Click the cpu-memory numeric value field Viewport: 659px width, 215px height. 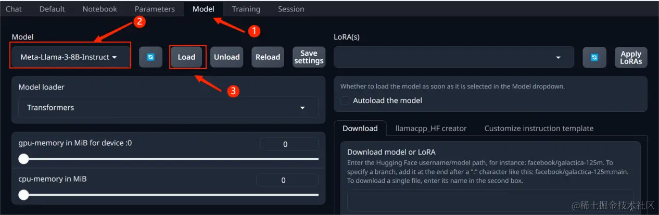[287, 180]
